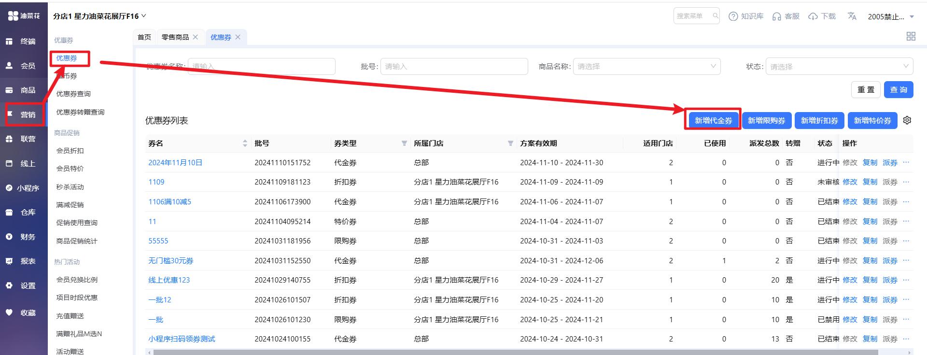927x355 pixels.
Task: Switch to the 零售商品 tab
Action: tap(175, 37)
